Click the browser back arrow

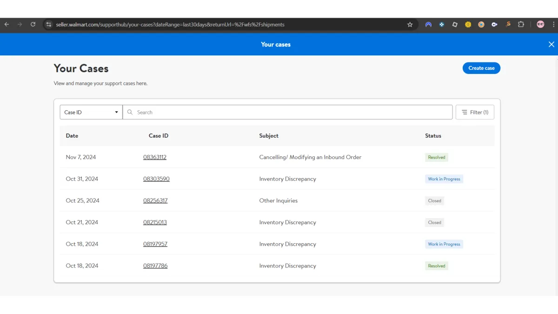[7, 25]
